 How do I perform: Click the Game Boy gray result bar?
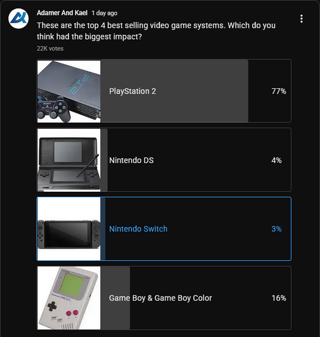[x=115, y=298]
